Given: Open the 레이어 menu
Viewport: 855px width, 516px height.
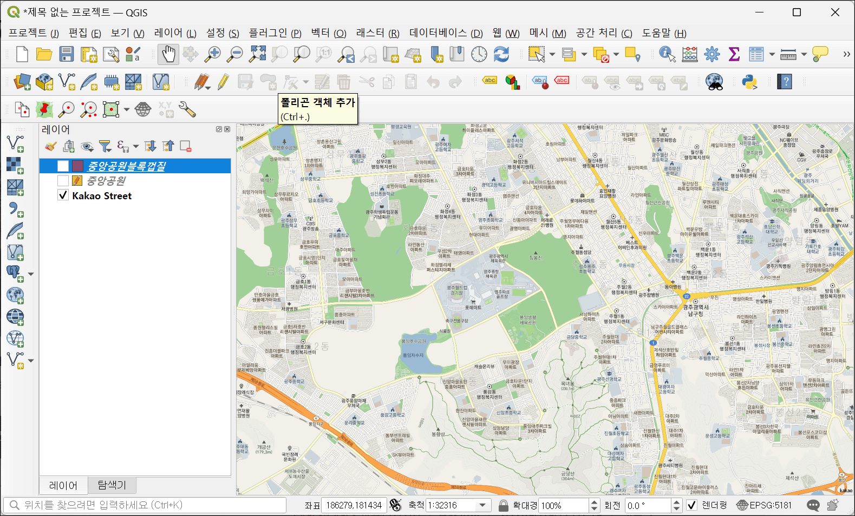Looking at the screenshot, I should 175,33.
